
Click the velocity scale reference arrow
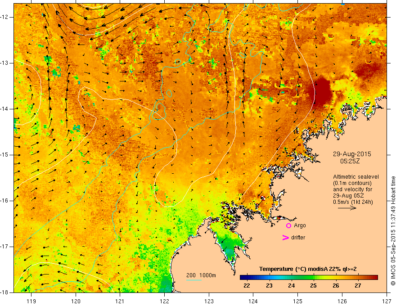347,208
